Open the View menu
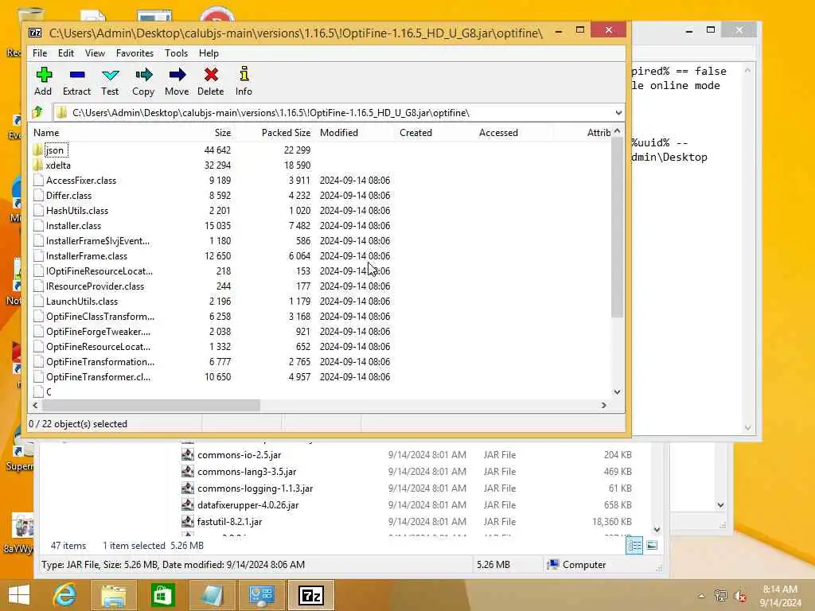 tap(96, 53)
